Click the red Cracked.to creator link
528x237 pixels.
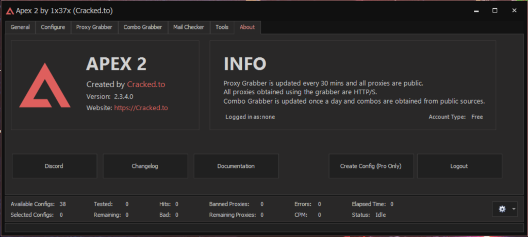(x=146, y=84)
